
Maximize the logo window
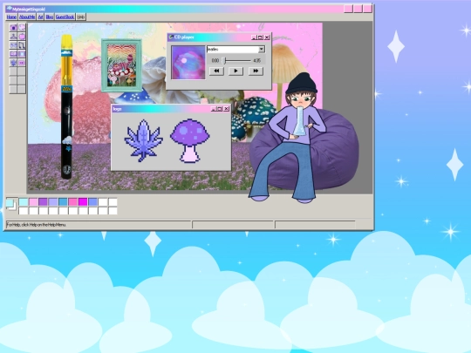[x=220, y=109]
